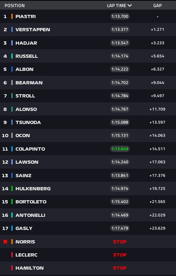Click GASLY's lap time 1:17.479
176x276 pixels.
[120, 228]
